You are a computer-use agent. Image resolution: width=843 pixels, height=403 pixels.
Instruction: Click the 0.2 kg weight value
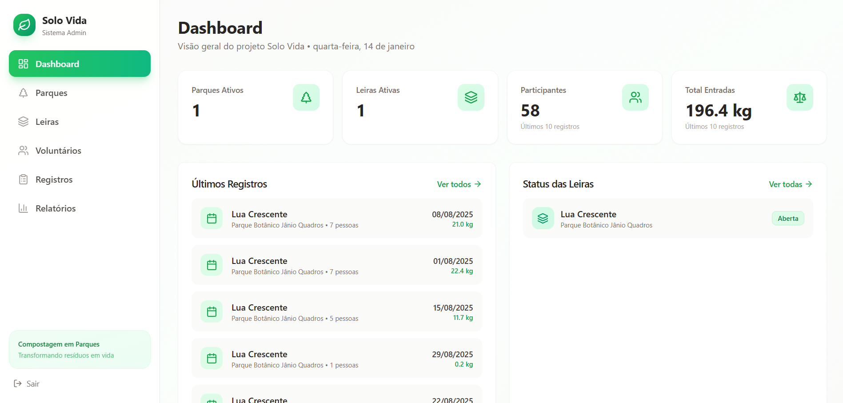(464, 364)
